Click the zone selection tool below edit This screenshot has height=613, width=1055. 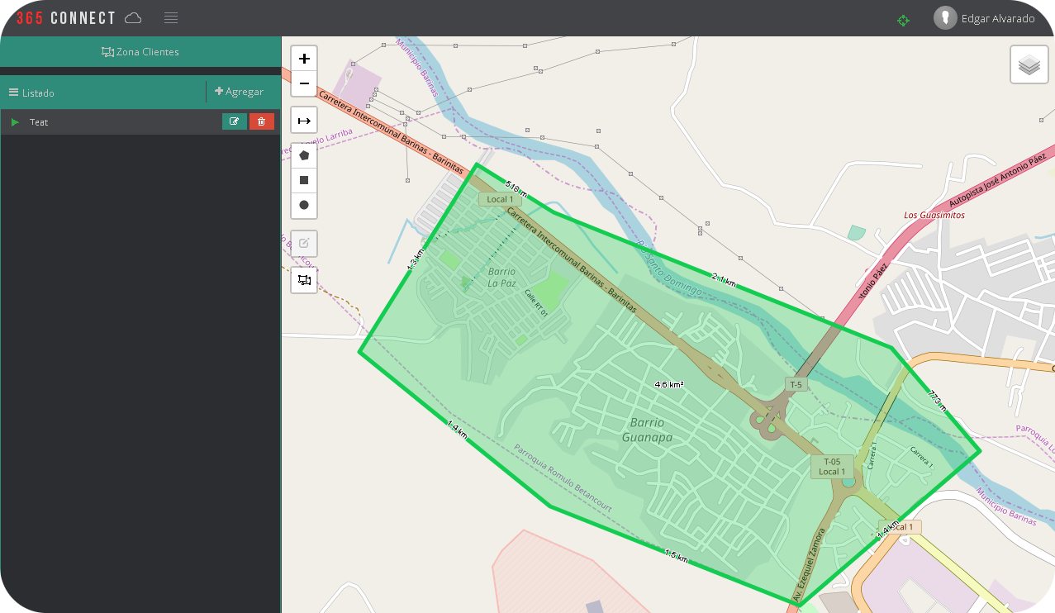[304, 280]
